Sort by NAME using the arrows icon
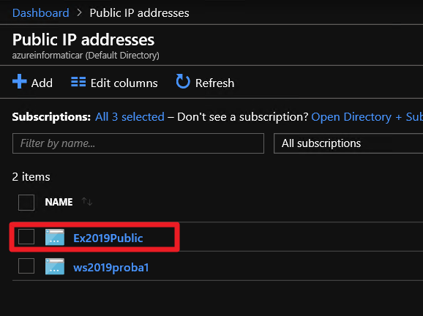 87,201
